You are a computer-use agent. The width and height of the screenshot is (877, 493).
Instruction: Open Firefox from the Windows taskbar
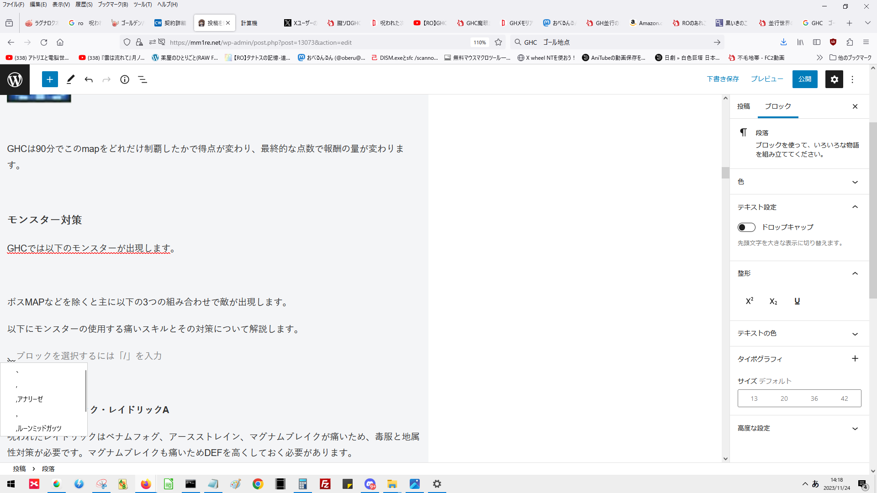(146, 484)
